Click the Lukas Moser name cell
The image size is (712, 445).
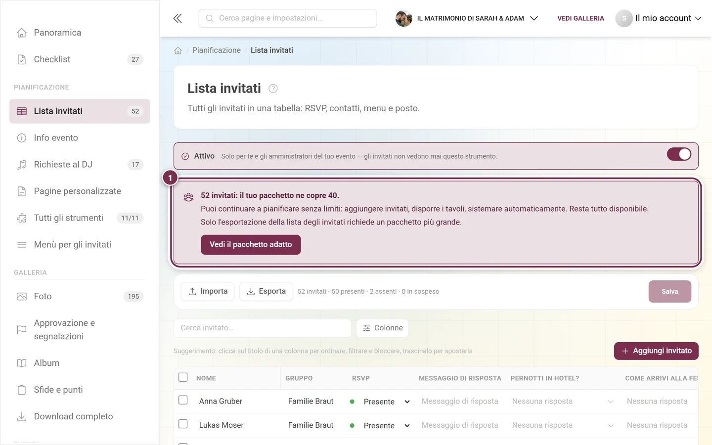click(222, 425)
